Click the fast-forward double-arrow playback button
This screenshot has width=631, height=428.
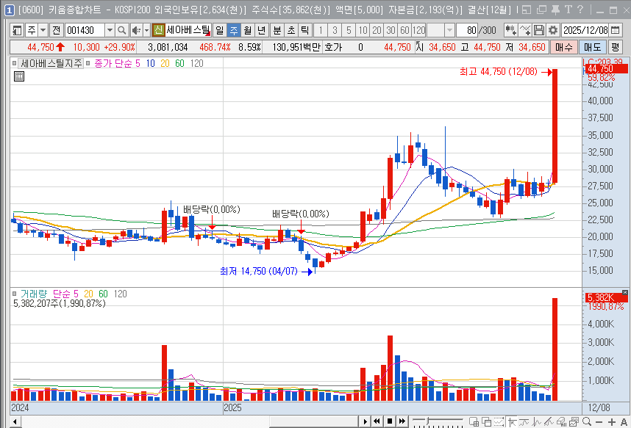point(402,421)
